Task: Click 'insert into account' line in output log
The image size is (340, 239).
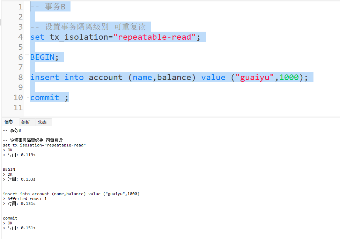Action: pos(71,194)
